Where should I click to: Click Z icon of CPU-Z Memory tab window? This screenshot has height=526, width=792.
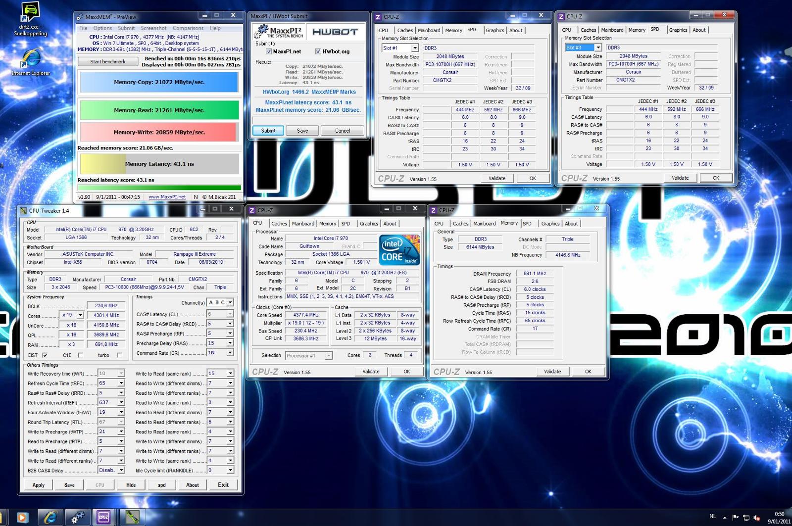pyautogui.click(x=433, y=210)
